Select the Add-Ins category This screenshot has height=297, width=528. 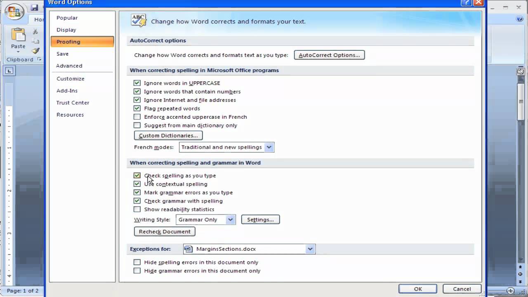pyautogui.click(x=82, y=91)
